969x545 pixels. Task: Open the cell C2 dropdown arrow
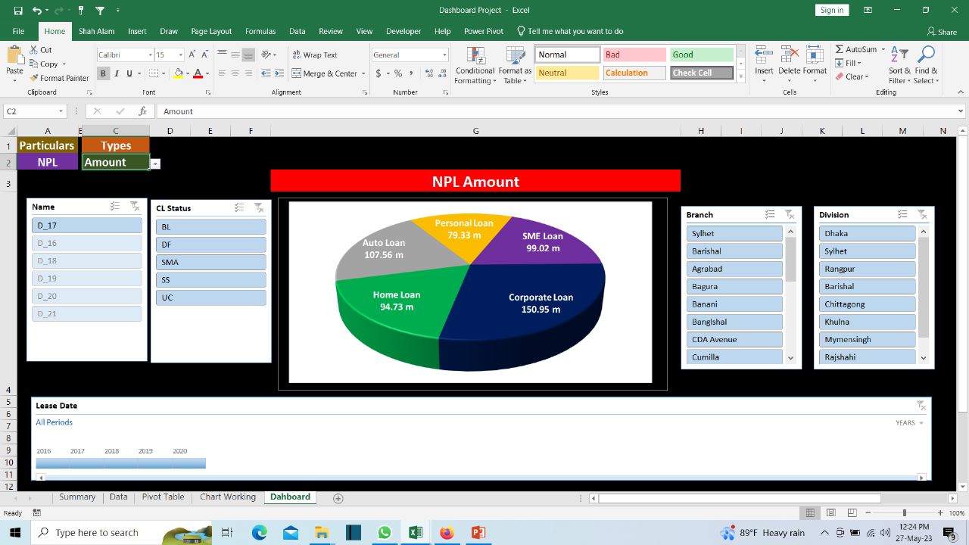[155, 163]
